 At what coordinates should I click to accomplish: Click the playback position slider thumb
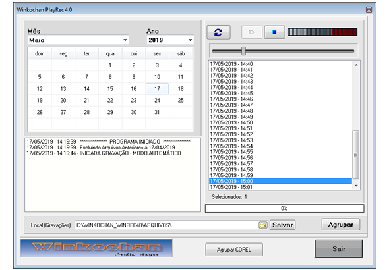pyautogui.click(x=244, y=51)
